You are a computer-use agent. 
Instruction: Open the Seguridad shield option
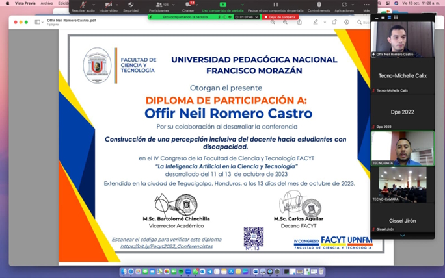[x=130, y=6]
